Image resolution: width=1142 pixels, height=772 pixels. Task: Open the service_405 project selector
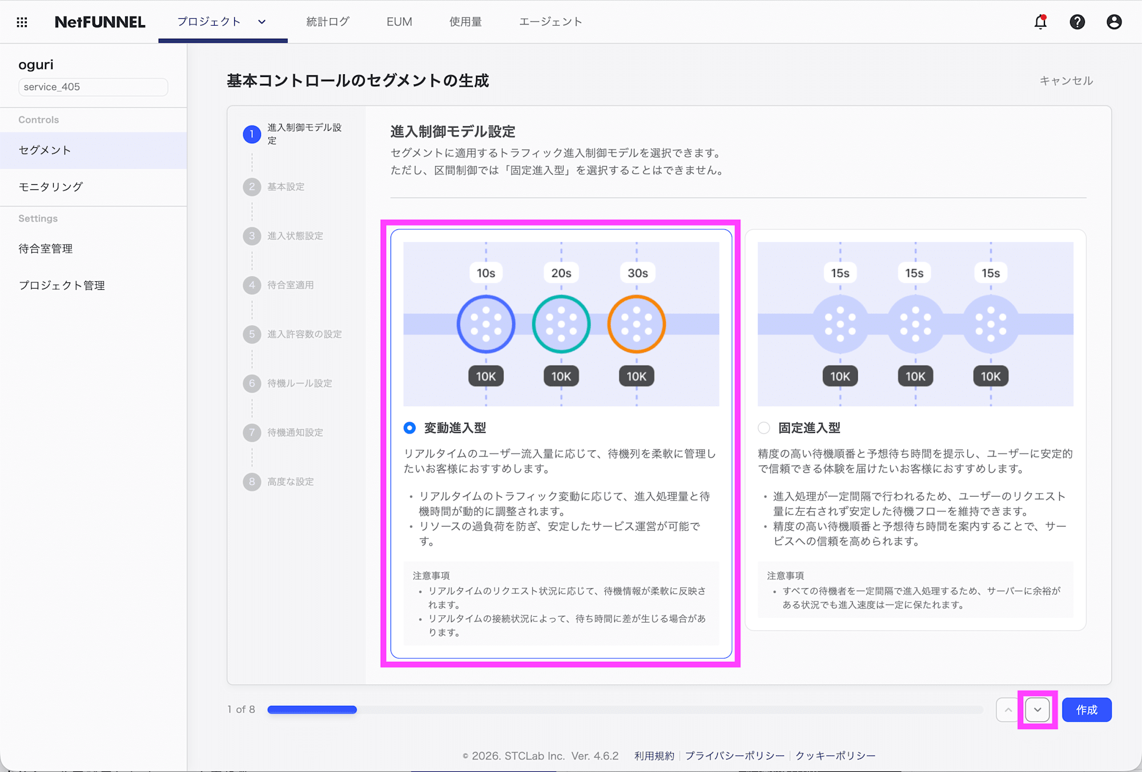point(93,87)
